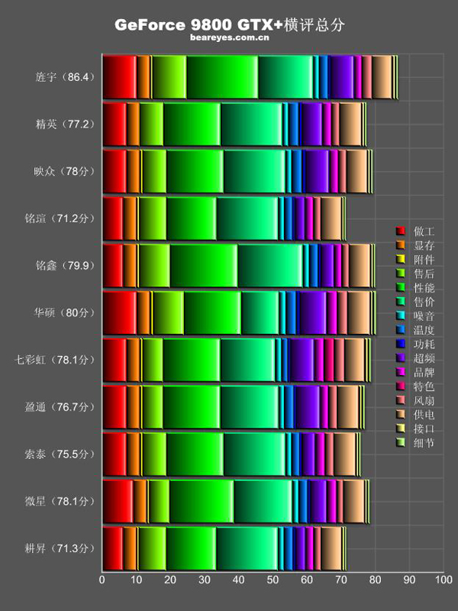
Task: Pick the cyan 噪音 legend swatch
Action: (x=400, y=315)
